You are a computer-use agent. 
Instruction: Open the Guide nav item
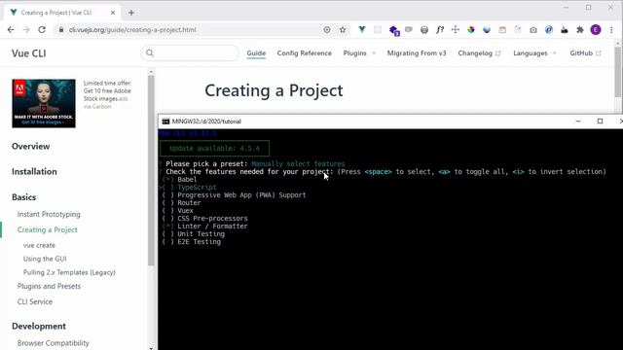[x=256, y=53]
